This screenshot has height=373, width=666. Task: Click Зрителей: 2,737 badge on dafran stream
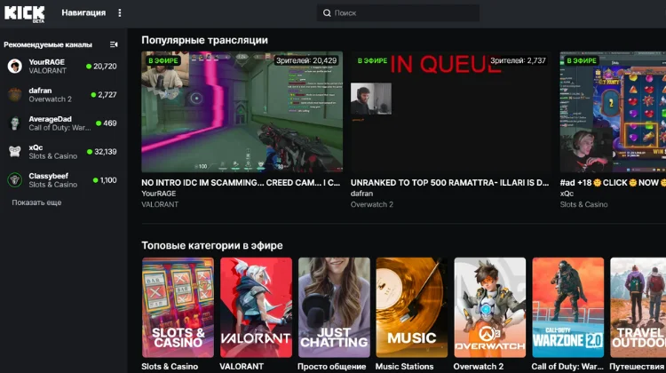(x=518, y=60)
